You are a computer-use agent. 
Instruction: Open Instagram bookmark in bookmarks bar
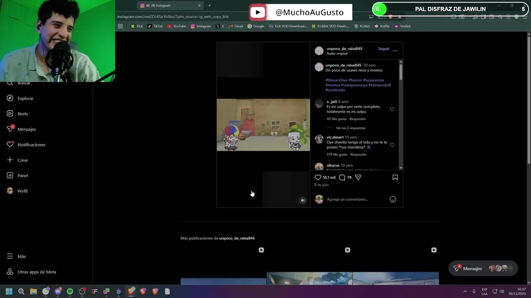pyautogui.click(x=201, y=26)
